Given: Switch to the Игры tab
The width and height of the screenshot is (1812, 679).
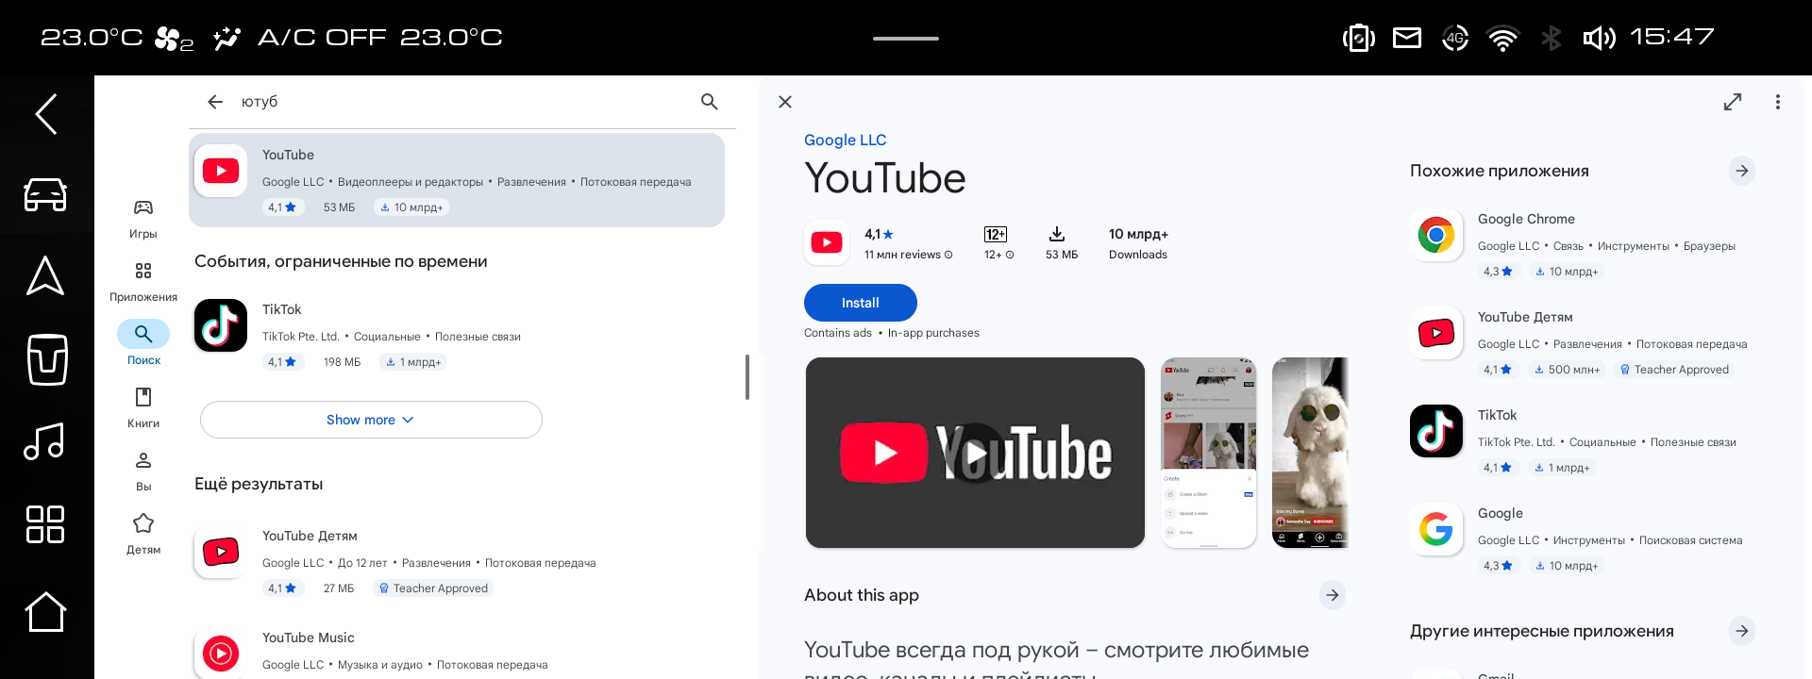Looking at the screenshot, I should tap(143, 219).
